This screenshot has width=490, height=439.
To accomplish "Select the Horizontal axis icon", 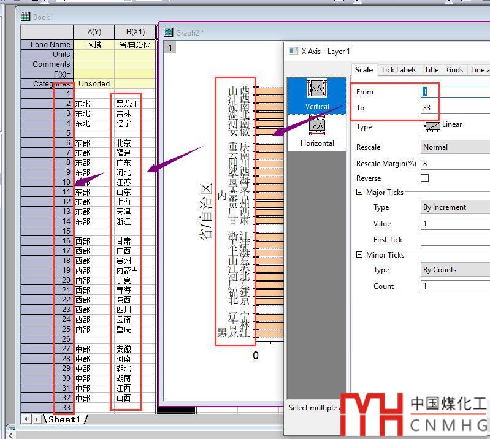I will click(x=317, y=129).
